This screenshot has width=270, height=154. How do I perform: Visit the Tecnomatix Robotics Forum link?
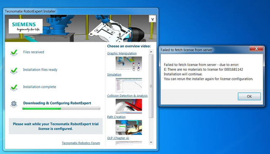coord(81,143)
